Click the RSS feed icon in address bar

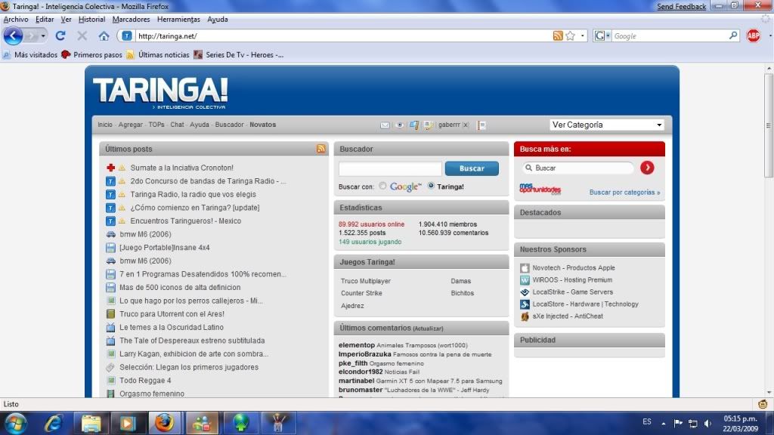(558, 36)
